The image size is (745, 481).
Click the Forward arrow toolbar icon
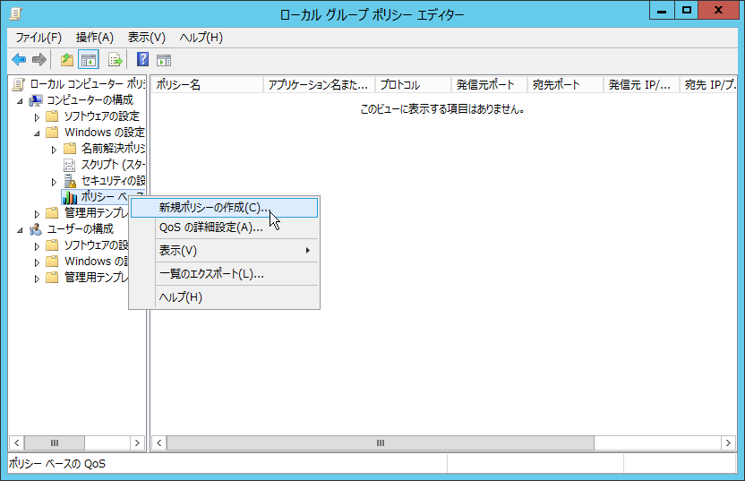pos(39,60)
